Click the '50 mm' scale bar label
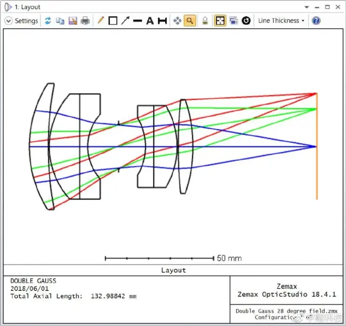The width and height of the screenshot is (346, 326). (x=229, y=258)
